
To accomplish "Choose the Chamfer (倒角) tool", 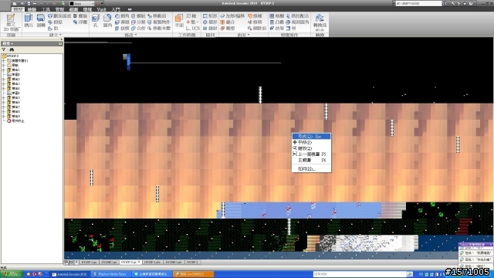I will tap(122, 15).
